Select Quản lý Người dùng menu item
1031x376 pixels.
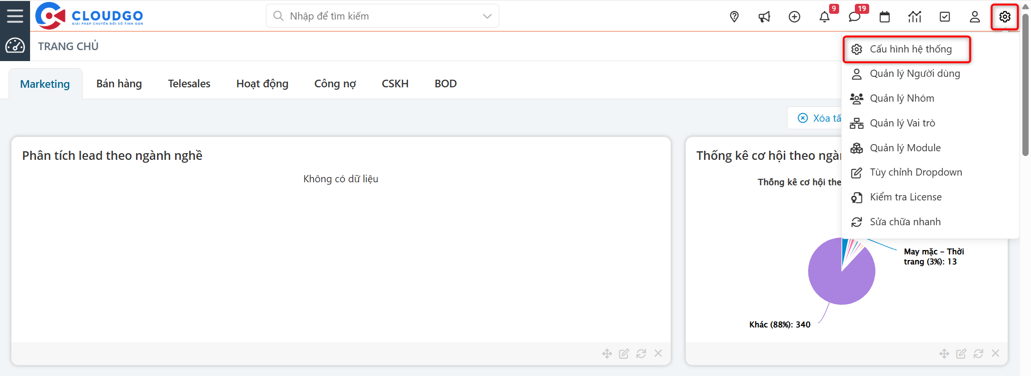click(915, 73)
